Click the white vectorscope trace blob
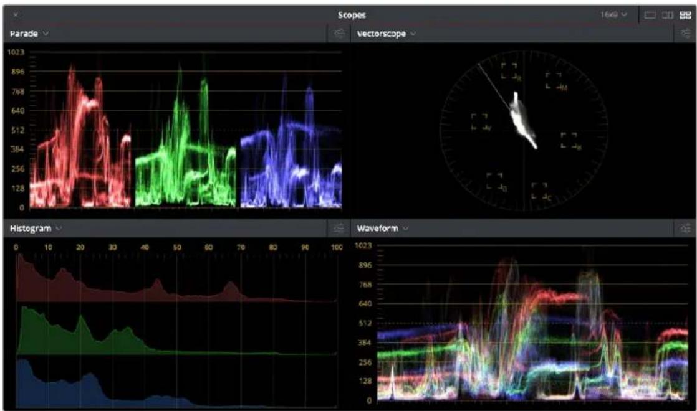The height and width of the screenshot is (411, 697). pos(522,121)
